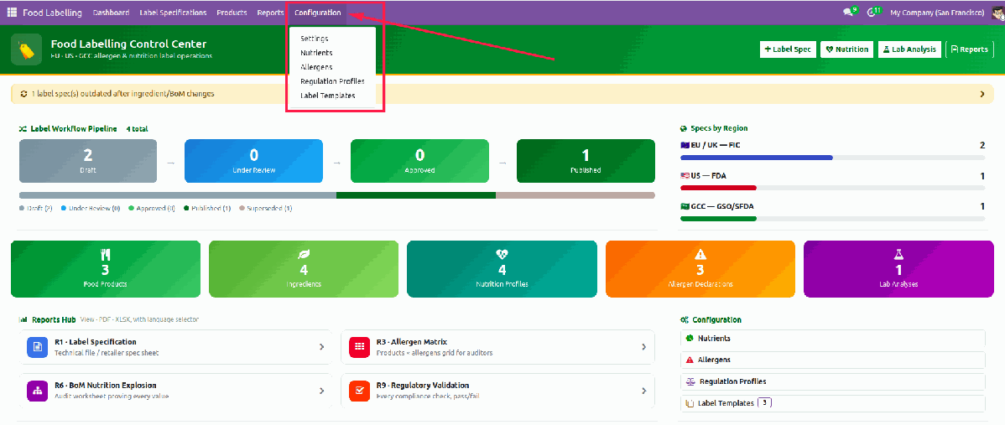
Task: Open the activities clock icon
Action: (872, 13)
